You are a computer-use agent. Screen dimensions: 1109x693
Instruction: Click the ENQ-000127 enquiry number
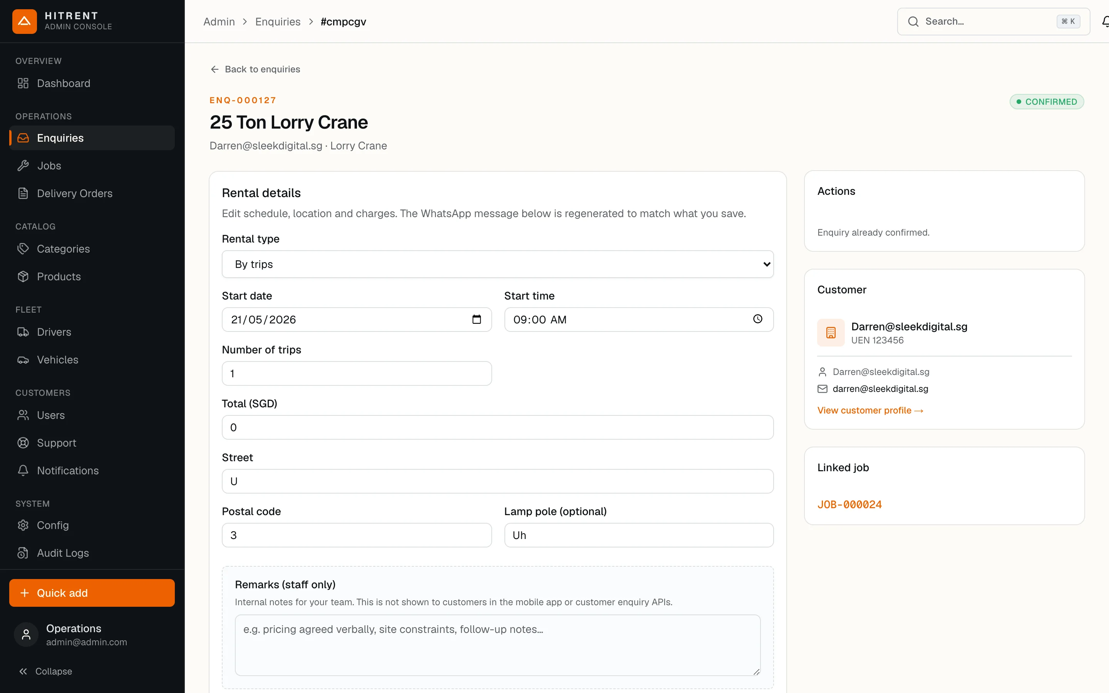click(243, 100)
